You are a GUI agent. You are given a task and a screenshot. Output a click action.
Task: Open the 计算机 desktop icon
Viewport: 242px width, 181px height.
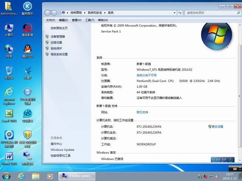pyautogui.click(x=9, y=30)
